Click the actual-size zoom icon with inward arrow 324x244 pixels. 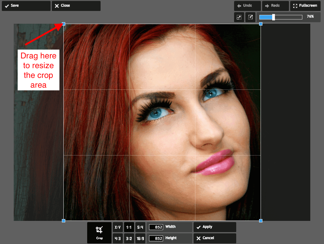tap(250, 17)
